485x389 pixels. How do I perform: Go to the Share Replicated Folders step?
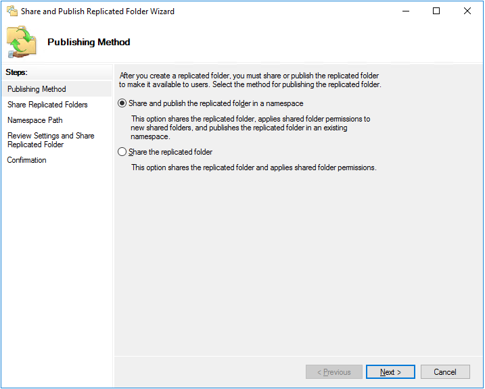point(47,105)
